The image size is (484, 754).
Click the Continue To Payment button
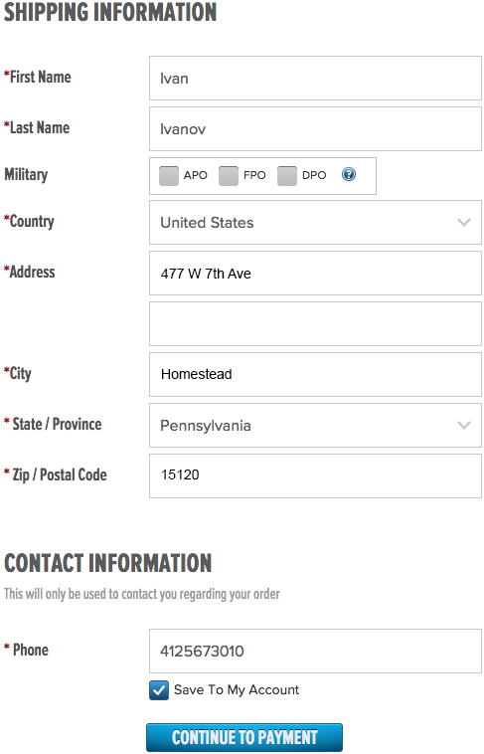[244, 737]
